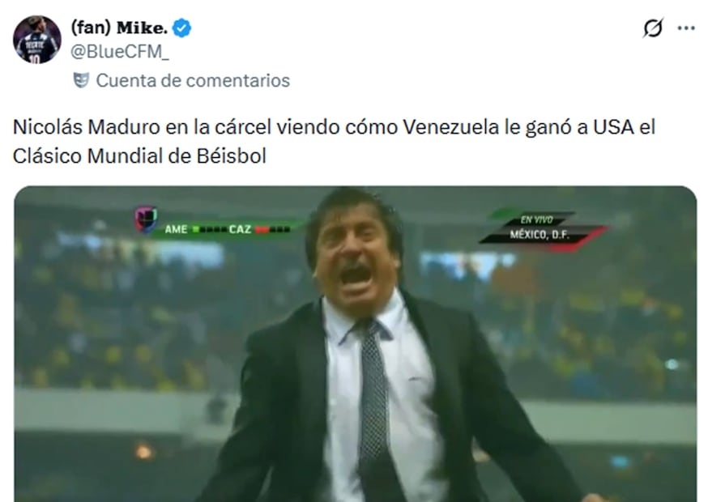Click the EN VIVO overlay badge
Screen dimensions: 708x502
tap(536, 220)
